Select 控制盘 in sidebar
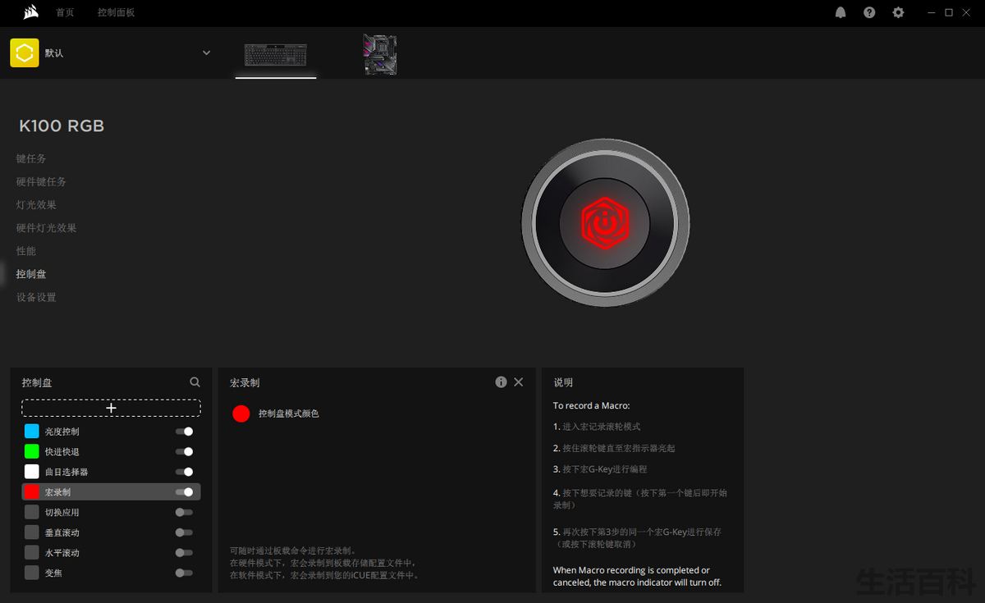Screen dimensions: 985x603 31,273
